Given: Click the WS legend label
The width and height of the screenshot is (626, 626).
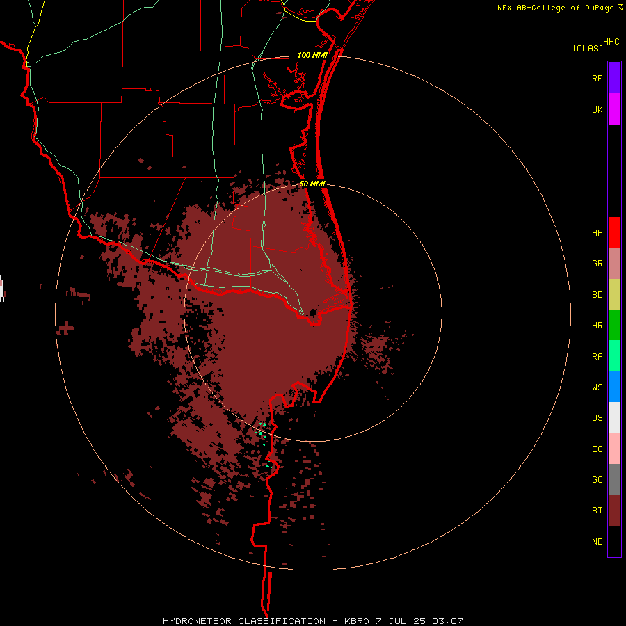Looking at the screenshot, I should [597, 387].
